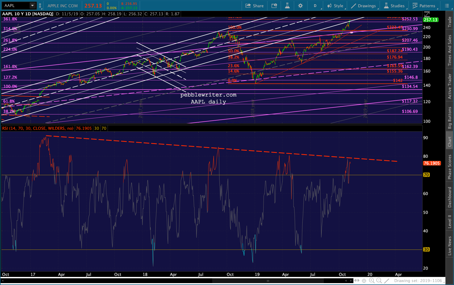454x285 pixels.
Task: Click the crosshair pan tool icon
Action: click(364, 281)
